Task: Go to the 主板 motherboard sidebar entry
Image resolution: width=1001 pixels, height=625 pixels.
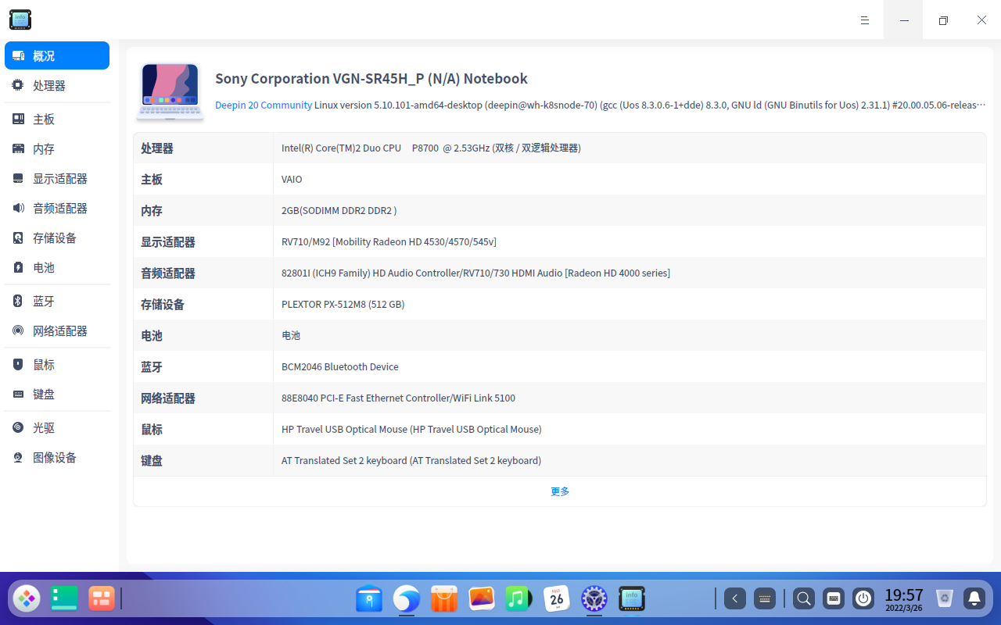Action: point(57,119)
